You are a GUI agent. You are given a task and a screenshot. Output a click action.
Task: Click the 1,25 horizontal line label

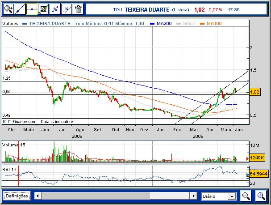(6, 78)
